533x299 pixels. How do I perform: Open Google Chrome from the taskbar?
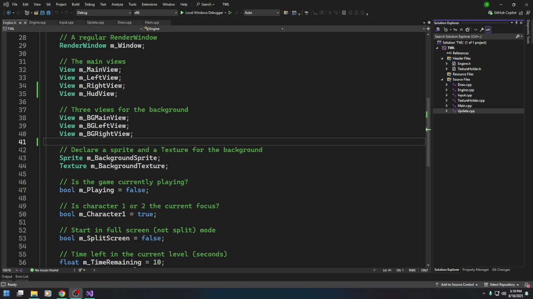(62, 294)
